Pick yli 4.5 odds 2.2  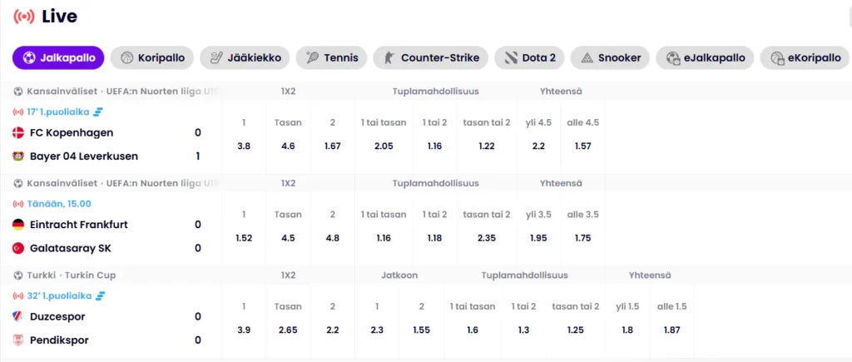click(x=538, y=146)
